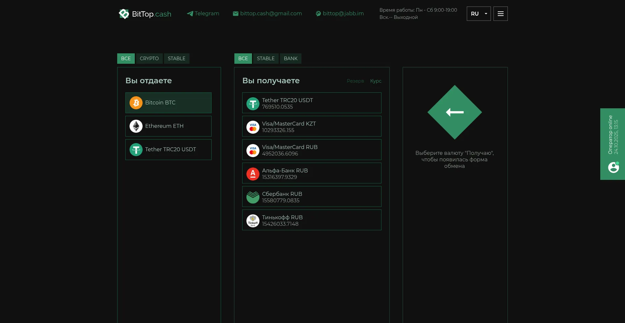Click the online operator avatar icon
The height and width of the screenshot is (323, 625).
click(613, 168)
